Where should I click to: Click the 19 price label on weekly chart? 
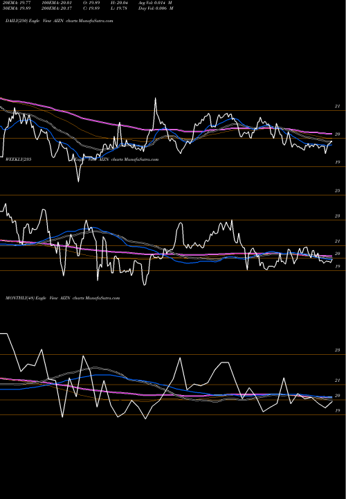[x=338, y=267]
